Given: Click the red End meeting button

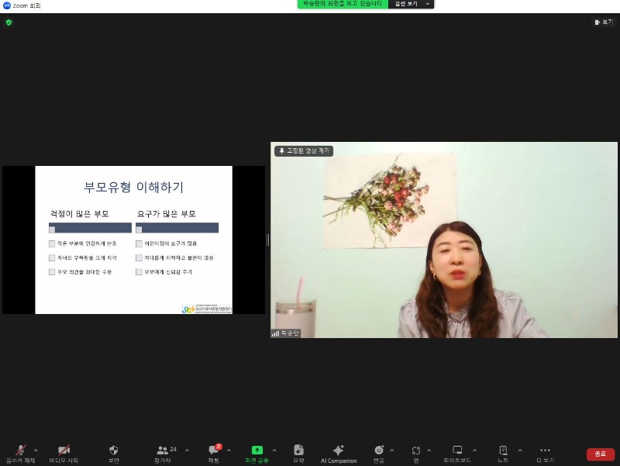Looking at the screenshot, I should (x=600, y=454).
